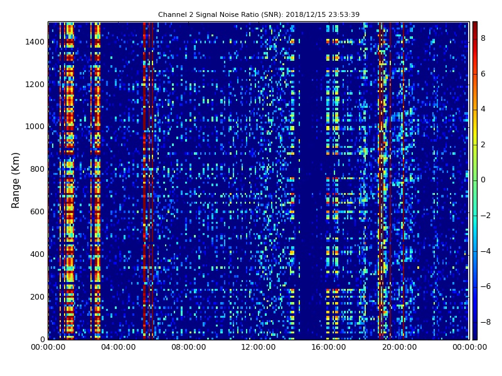Click the Channel 2 SNR plot title

(x=259, y=14)
